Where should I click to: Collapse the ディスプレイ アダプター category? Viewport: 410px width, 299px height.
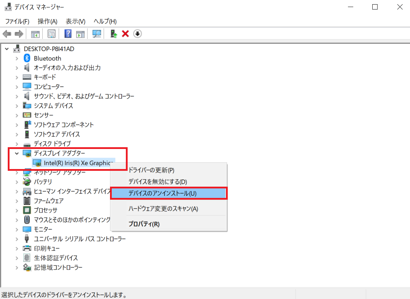pyautogui.click(x=17, y=153)
